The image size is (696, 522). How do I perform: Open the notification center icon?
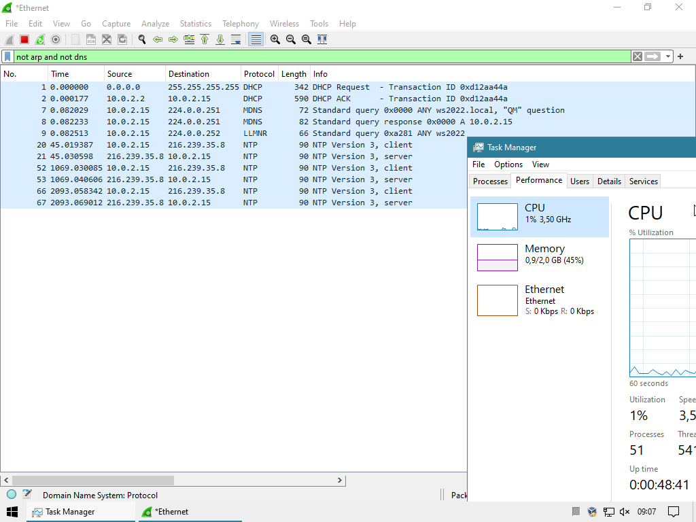(673, 512)
